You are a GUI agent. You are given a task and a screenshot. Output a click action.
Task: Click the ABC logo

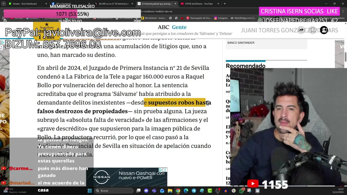coord(163,27)
